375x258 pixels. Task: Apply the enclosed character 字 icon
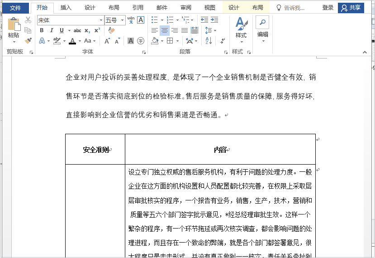[141, 41]
